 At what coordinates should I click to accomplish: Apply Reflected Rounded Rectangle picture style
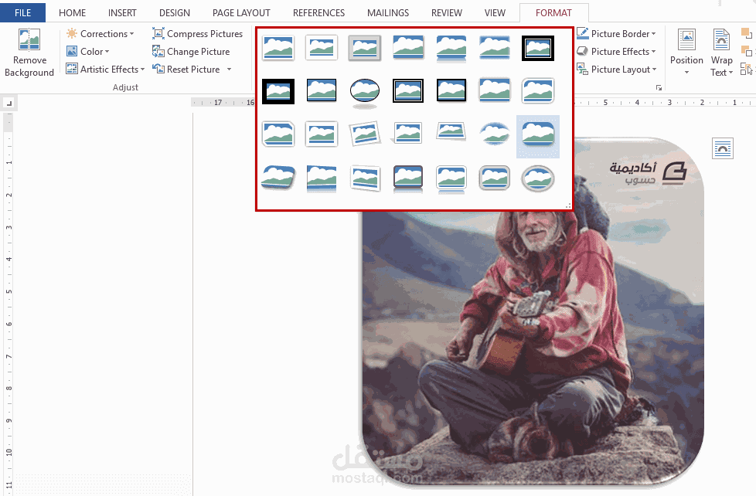(451, 48)
